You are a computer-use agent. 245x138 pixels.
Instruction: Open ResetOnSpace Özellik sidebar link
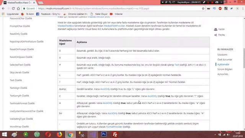[x=21, y=57]
